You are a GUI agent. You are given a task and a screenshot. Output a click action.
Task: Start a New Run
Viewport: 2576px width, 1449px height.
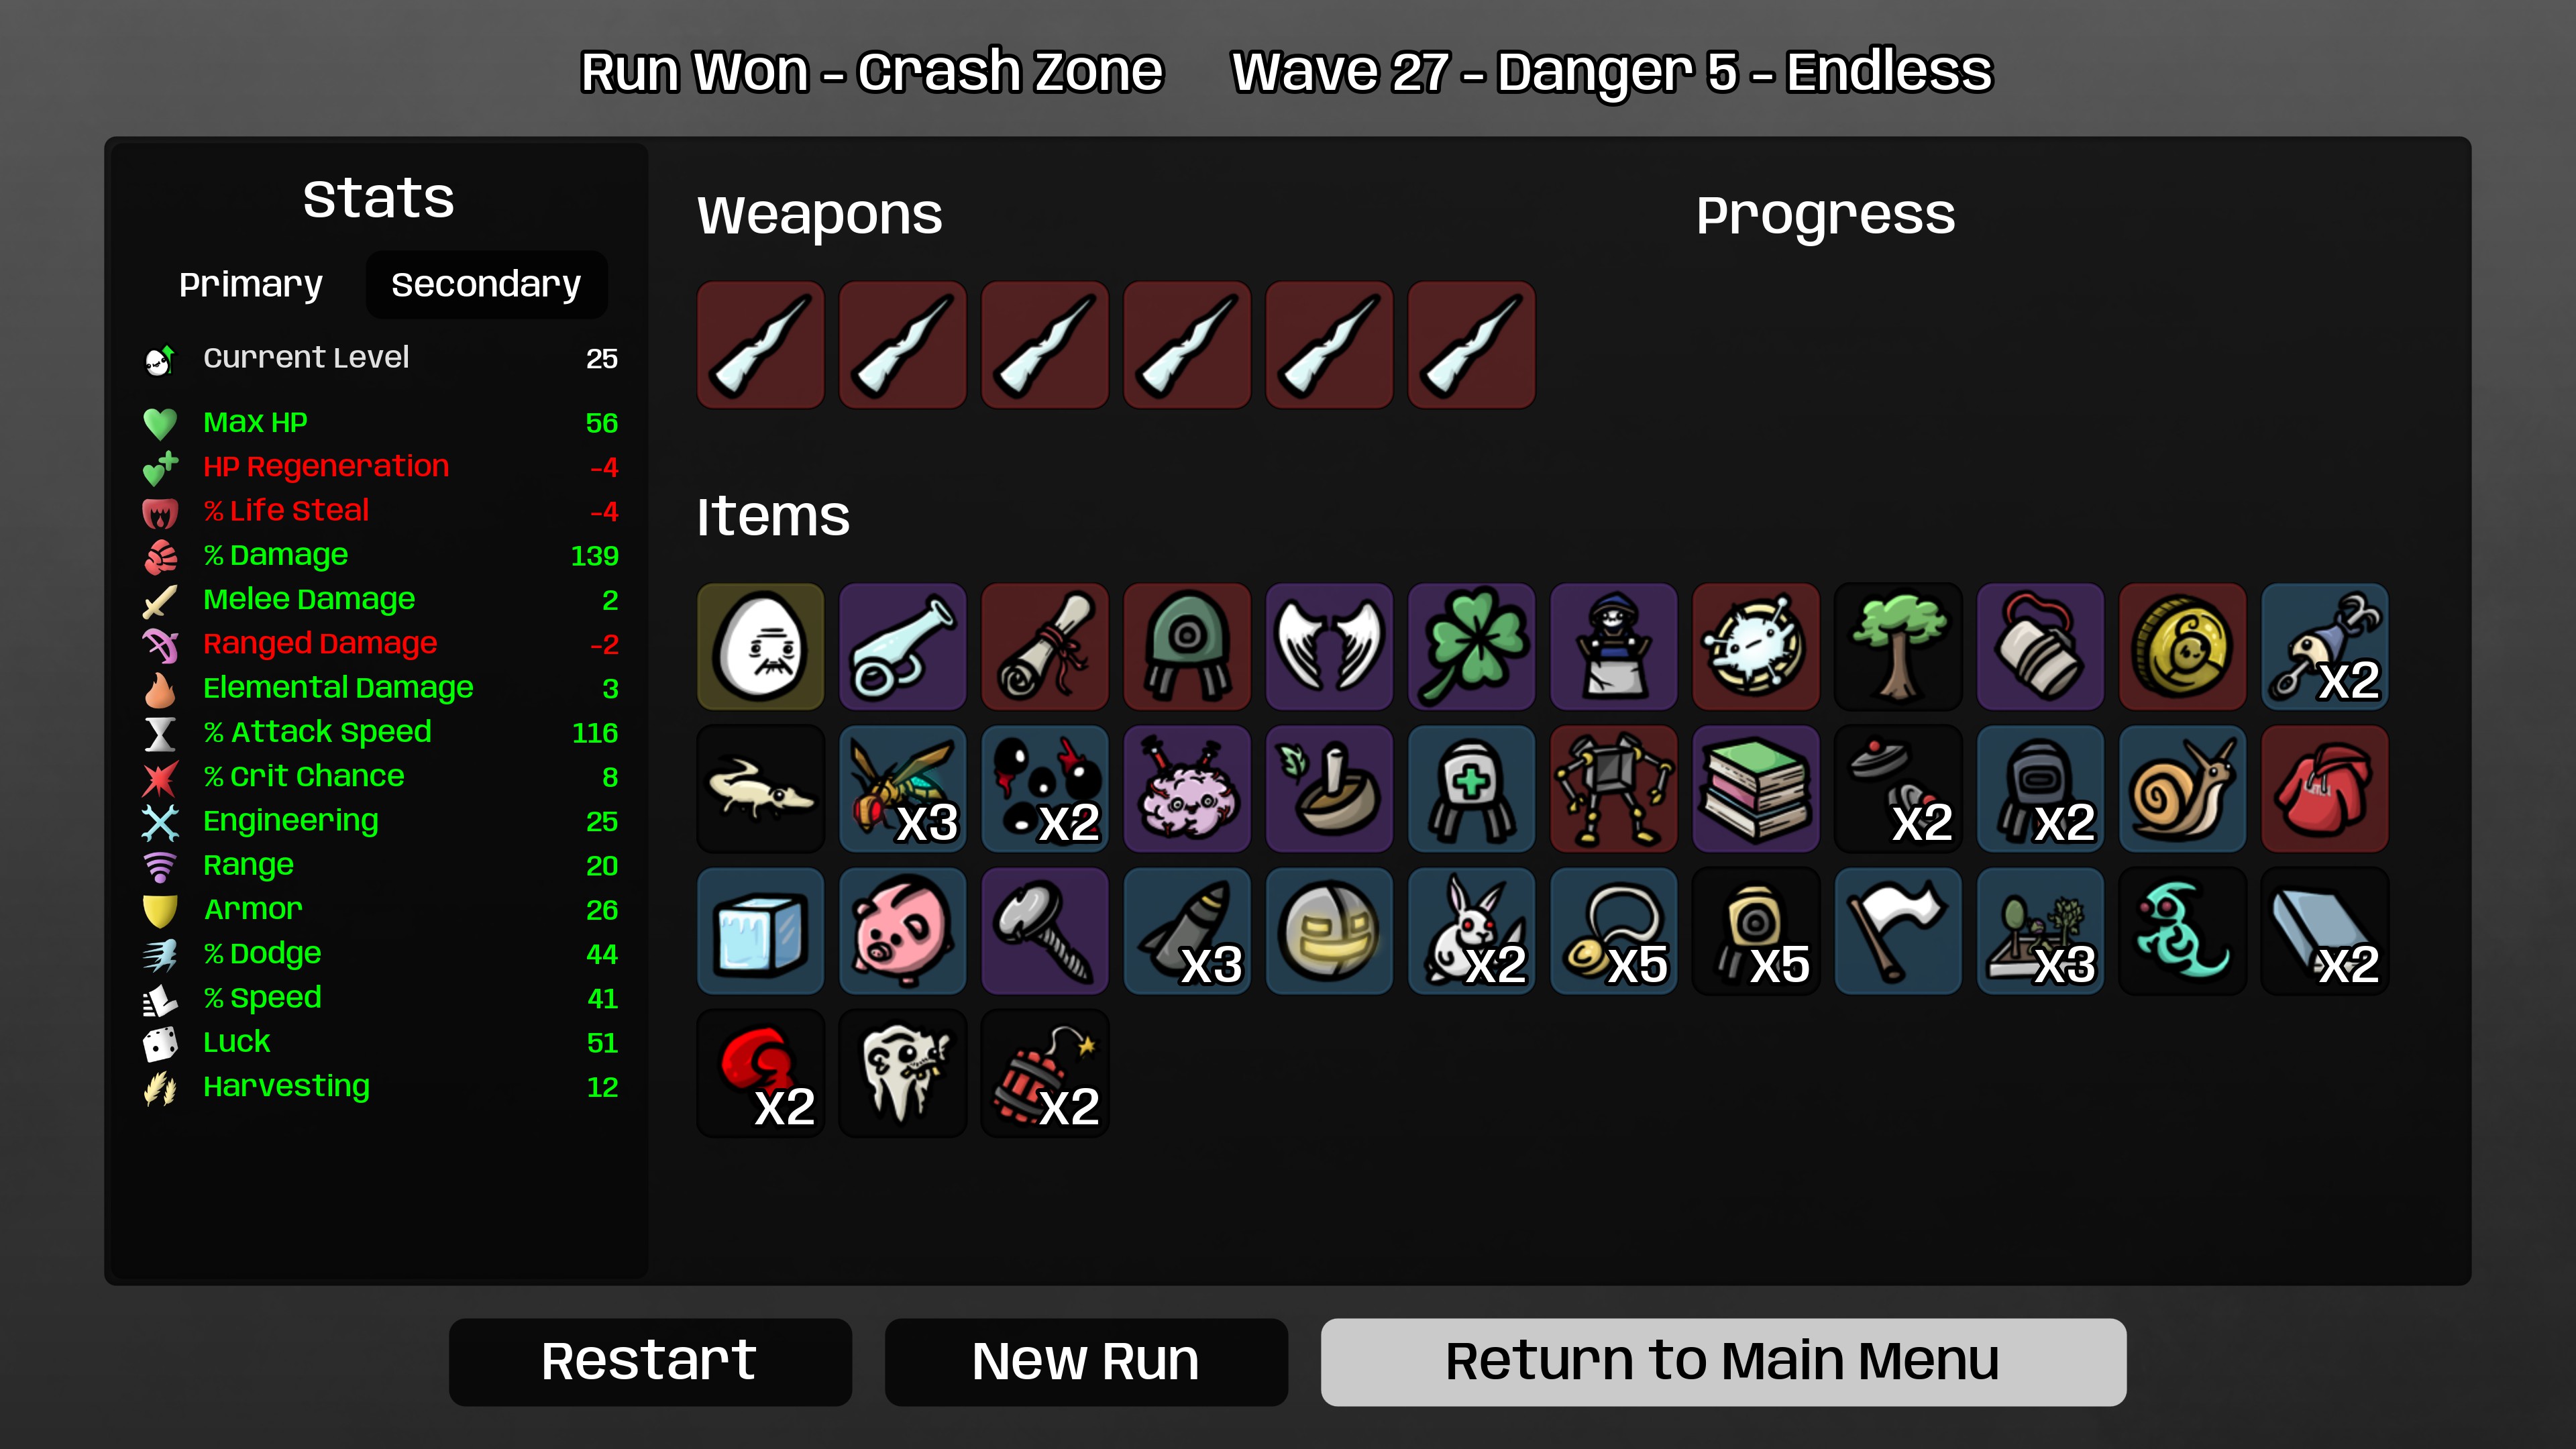[x=1086, y=1361]
